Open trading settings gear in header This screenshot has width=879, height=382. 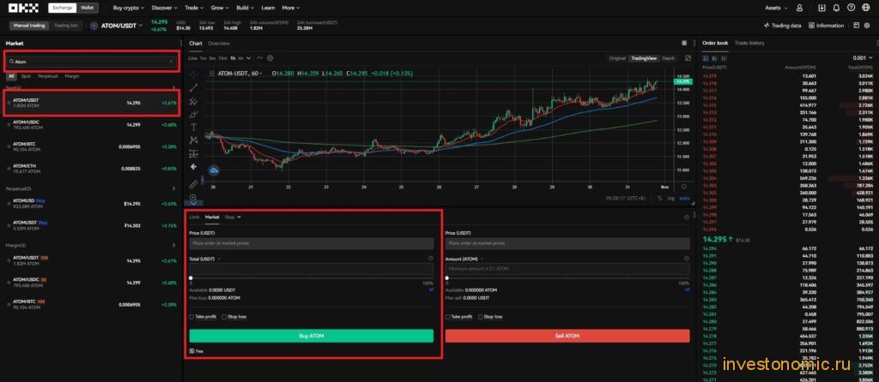[x=868, y=25]
